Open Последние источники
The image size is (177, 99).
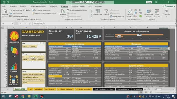coord(41,10)
